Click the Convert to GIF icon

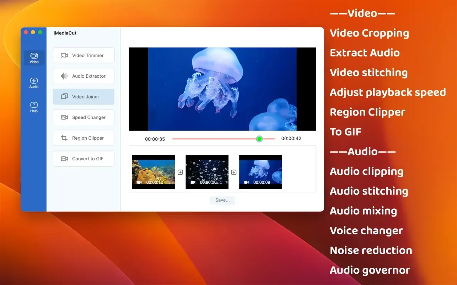click(x=64, y=159)
